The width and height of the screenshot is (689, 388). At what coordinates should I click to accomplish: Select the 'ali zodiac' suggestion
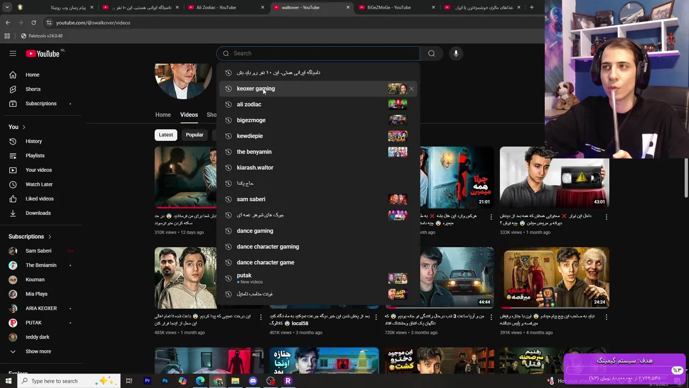pos(318,104)
